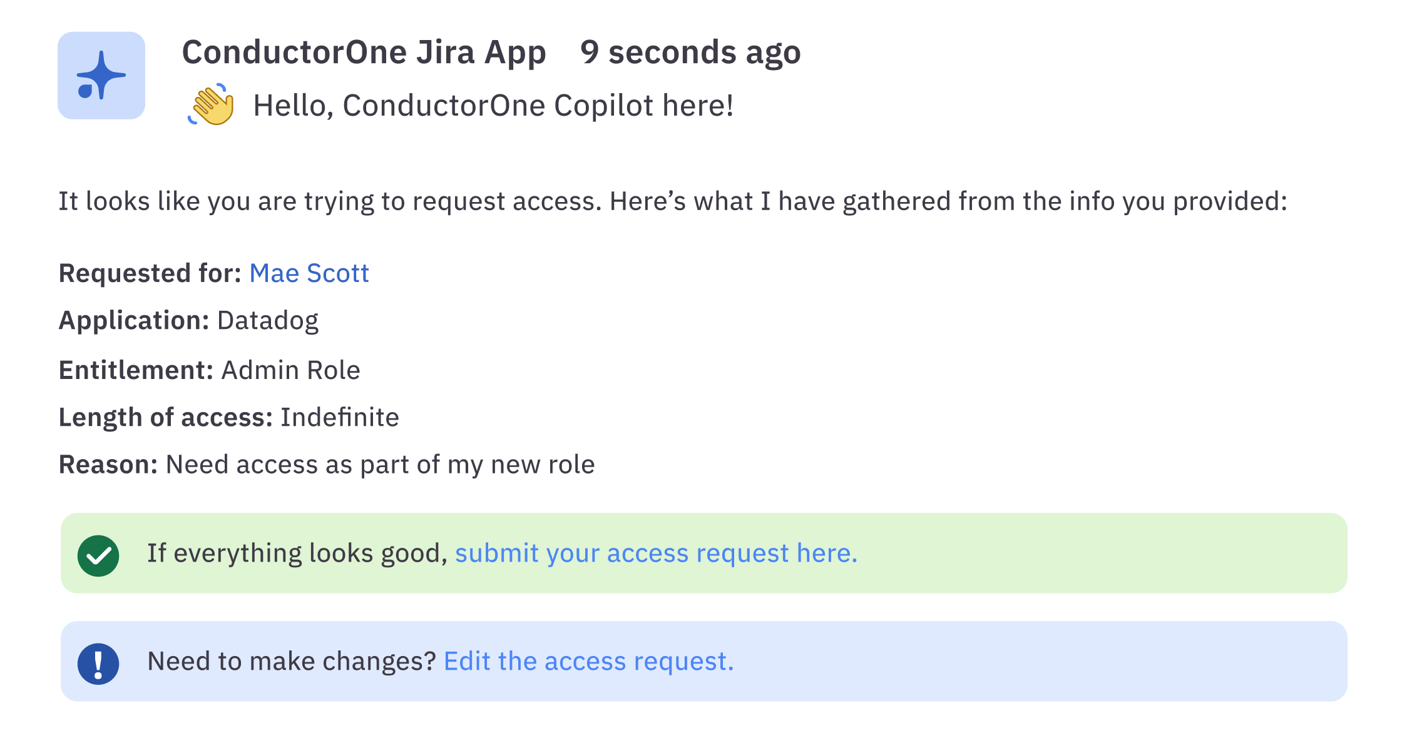
Task: Click the waving hand emoji
Action: click(x=212, y=104)
